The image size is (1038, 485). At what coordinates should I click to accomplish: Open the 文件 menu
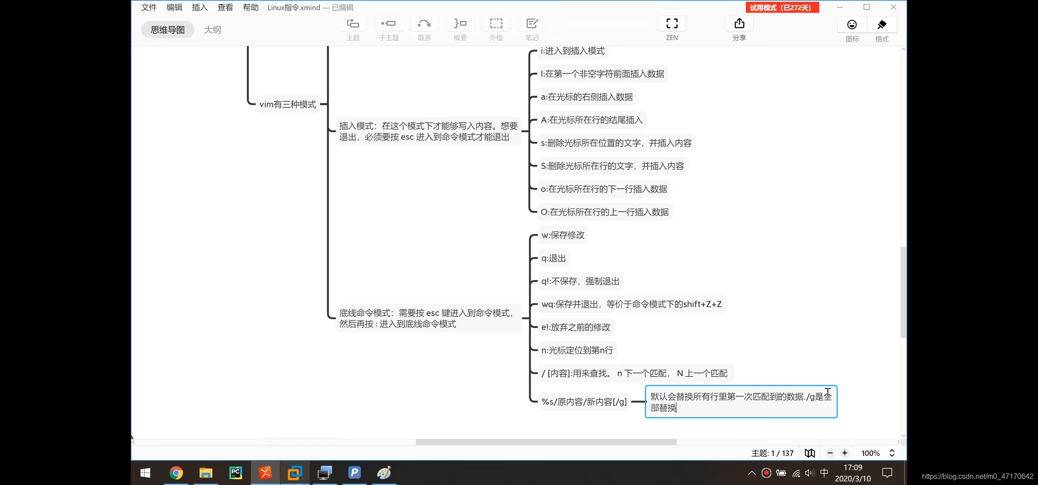(x=149, y=7)
